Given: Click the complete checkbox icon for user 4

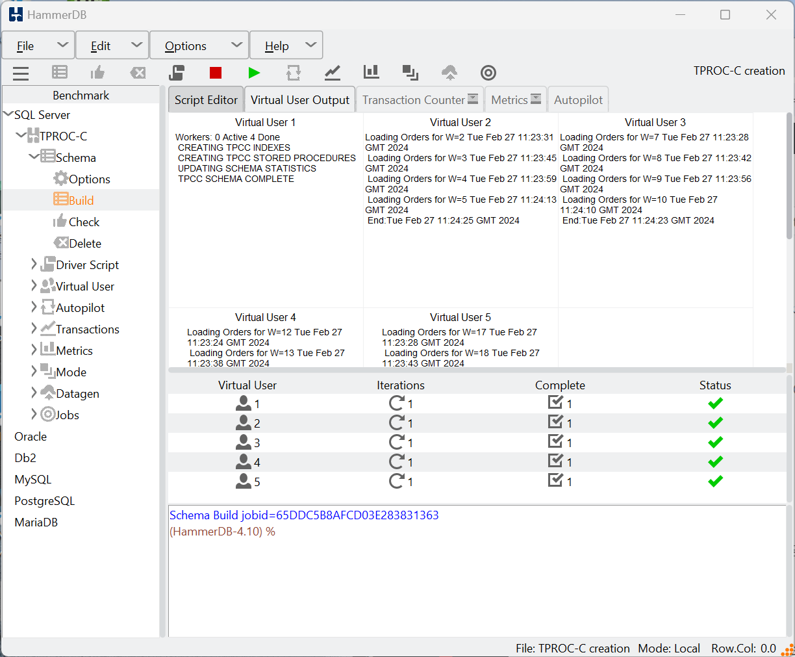Looking at the screenshot, I should click(555, 461).
